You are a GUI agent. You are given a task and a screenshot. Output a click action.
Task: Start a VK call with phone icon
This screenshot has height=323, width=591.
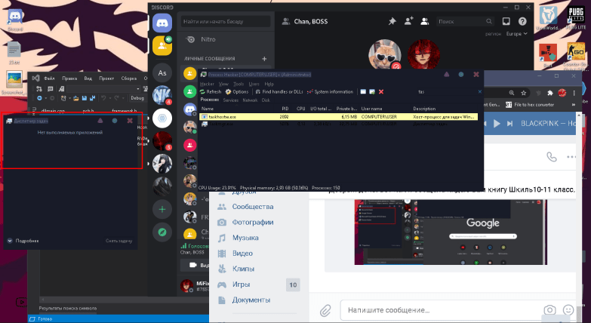[x=552, y=157]
